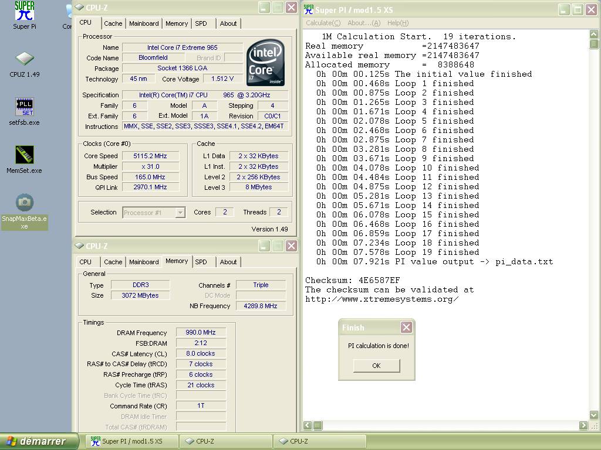The height and width of the screenshot is (450, 601).
Task: Switch to Super PI taskbar button
Action: [132, 441]
